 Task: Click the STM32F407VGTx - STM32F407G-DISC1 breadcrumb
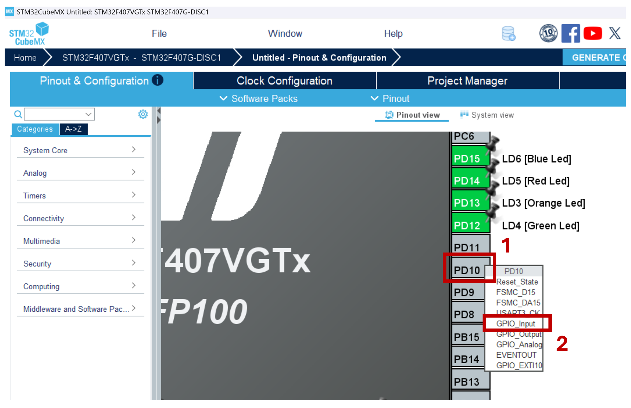[x=141, y=58]
